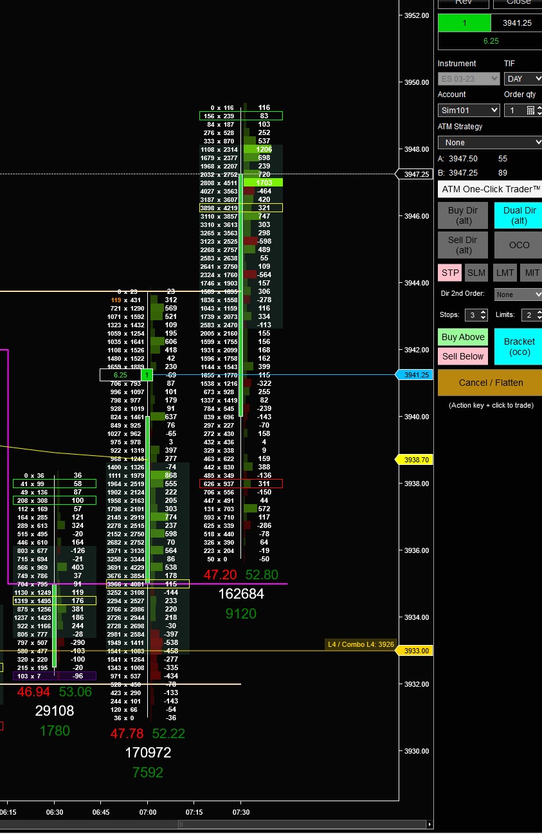The height and width of the screenshot is (834, 542).
Task: Click the Sell Below button
Action: (x=463, y=356)
